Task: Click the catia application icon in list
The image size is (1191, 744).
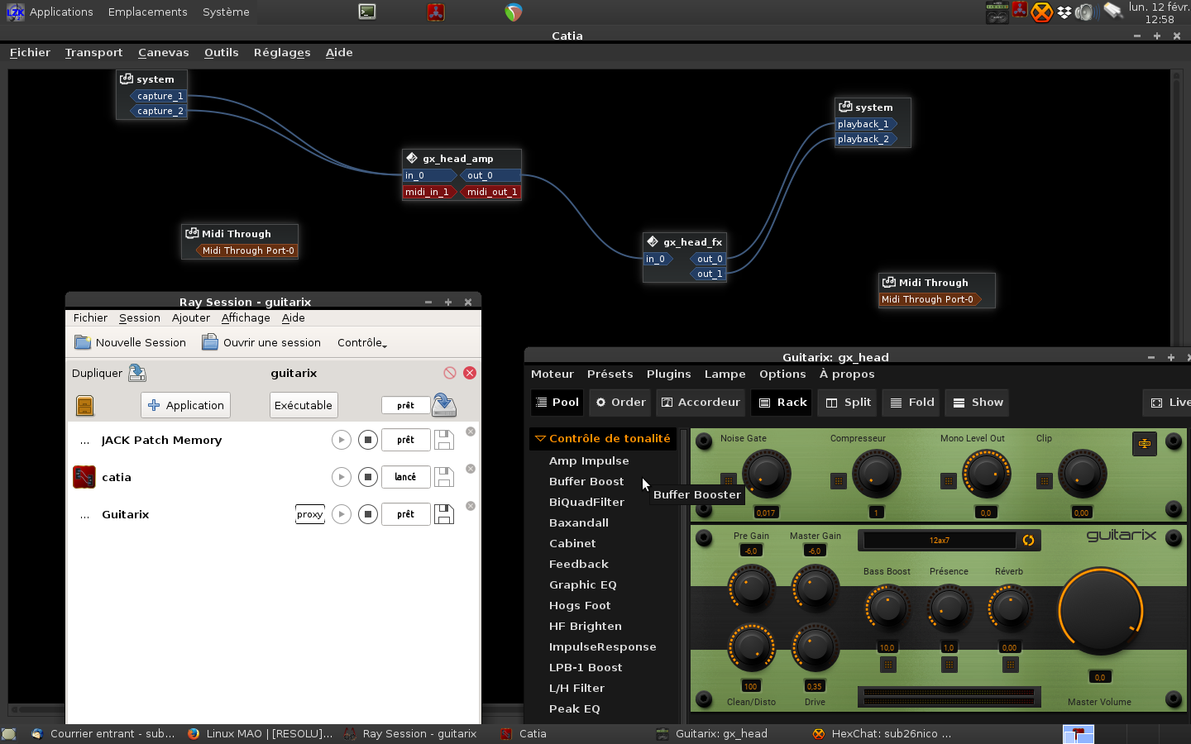Action: point(84,477)
